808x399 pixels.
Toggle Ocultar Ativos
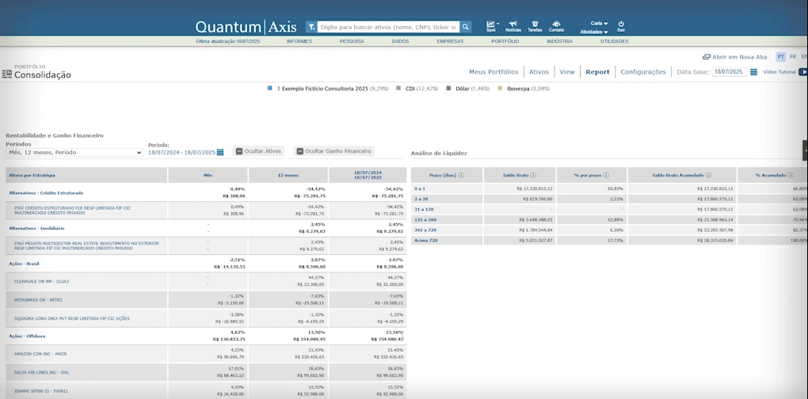pyautogui.click(x=258, y=151)
